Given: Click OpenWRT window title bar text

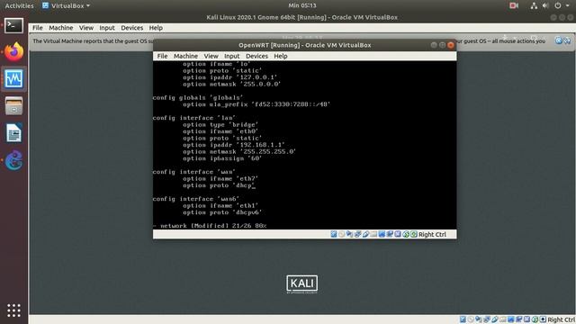Looking at the screenshot, I should (x=304, y=45).
